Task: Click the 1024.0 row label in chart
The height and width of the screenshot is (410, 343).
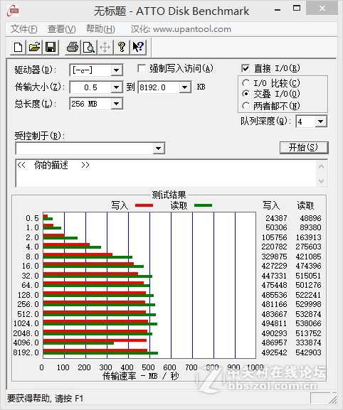Action: (26, 323)
